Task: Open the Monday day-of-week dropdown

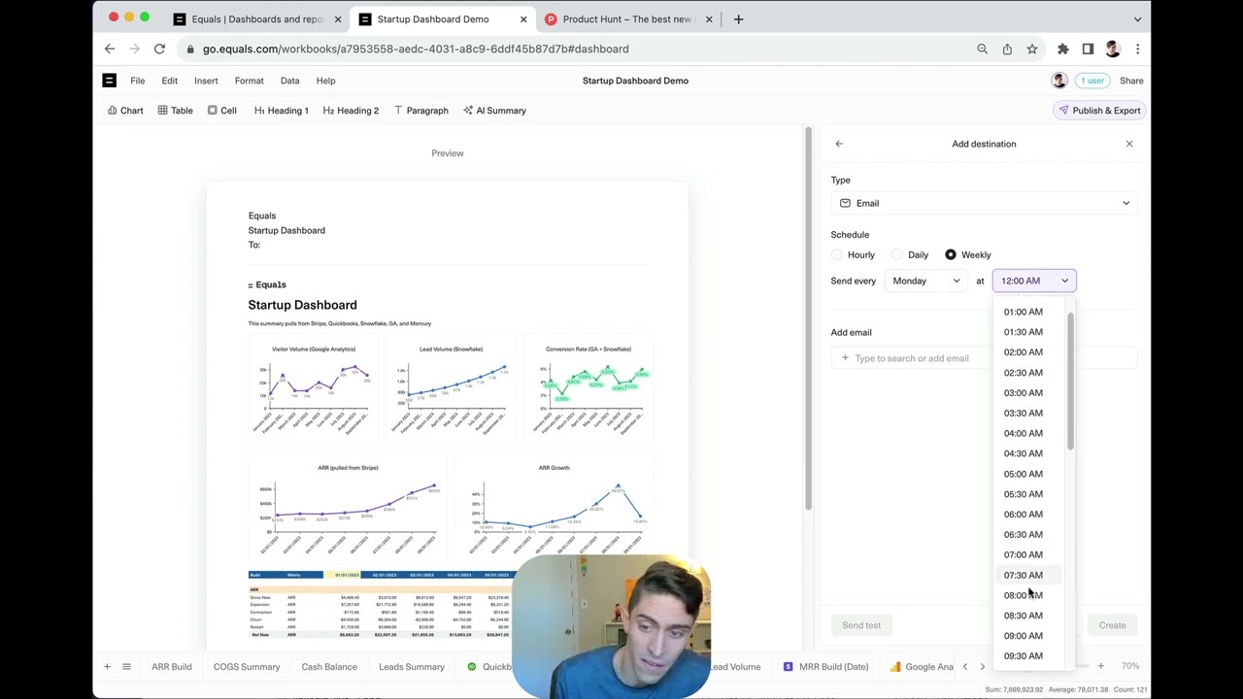Action: [925, 281]
